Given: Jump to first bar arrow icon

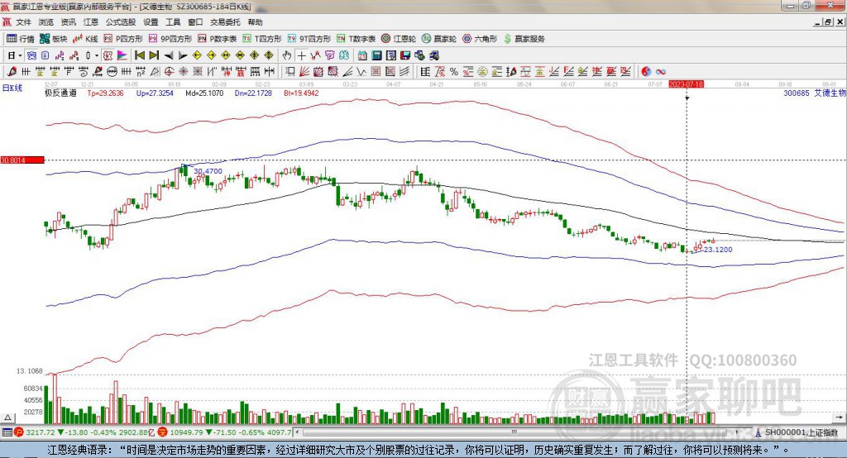Looking at the screenshot, I should pyautogui.click(x=139, y=55).
